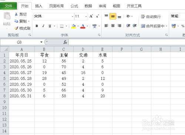Click the accounting number format icon
The image size is (185, 135).
coord(174,26)
